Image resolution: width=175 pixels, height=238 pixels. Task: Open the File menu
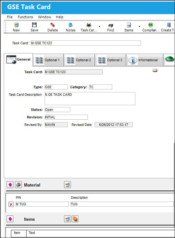(x=10, y=17)
